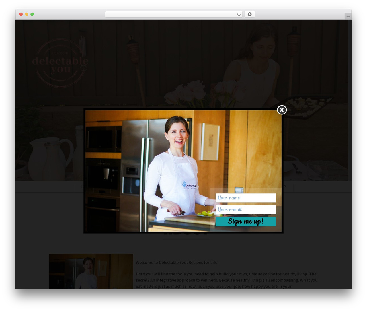Reload the page using the refresh icon
367x311 pixels.
pos(239,14)
